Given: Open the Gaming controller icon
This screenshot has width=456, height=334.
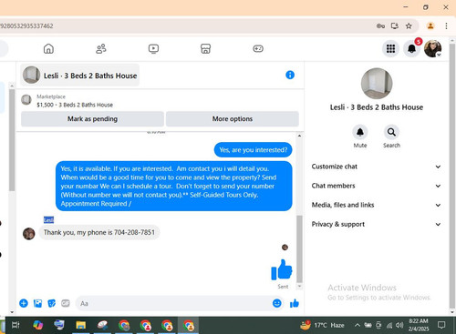Looking at the screenshot, I should click(x=258, y=48).
